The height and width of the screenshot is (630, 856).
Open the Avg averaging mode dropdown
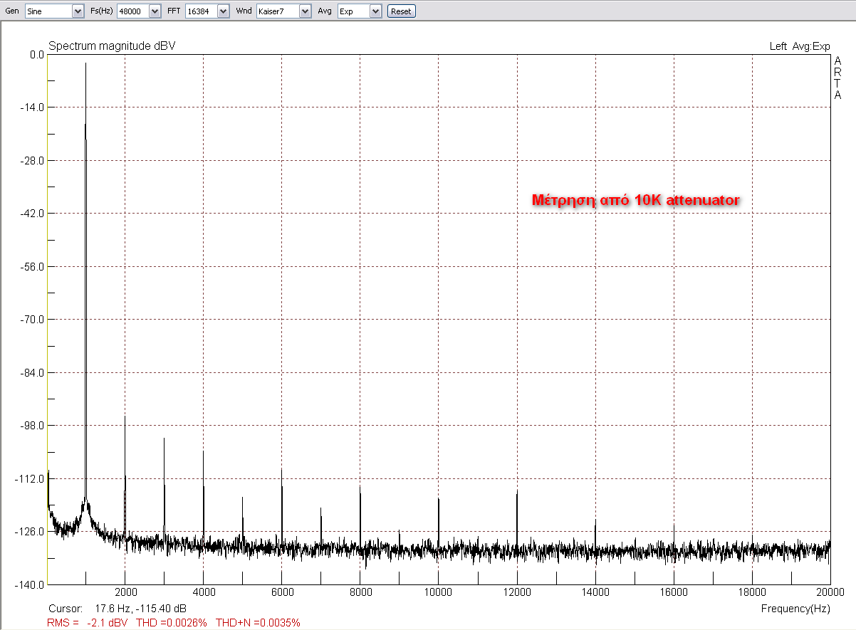tap(375, 11)
